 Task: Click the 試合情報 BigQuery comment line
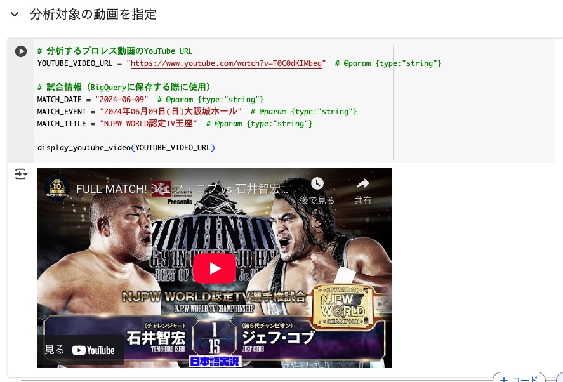(x=124, y=87)
